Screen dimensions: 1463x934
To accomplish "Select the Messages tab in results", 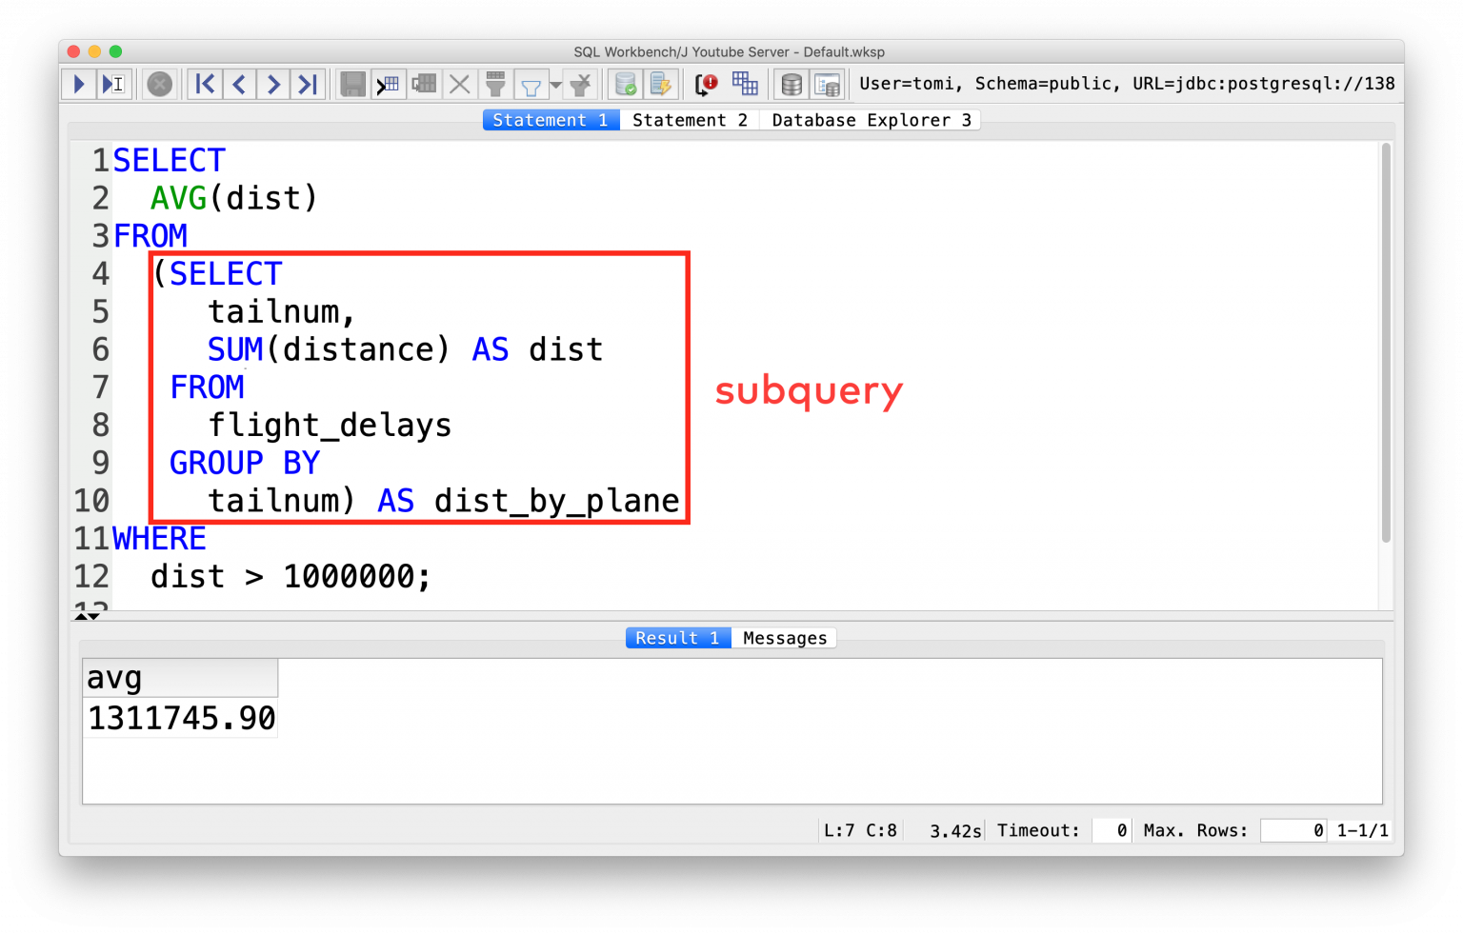I will point(784,637).
